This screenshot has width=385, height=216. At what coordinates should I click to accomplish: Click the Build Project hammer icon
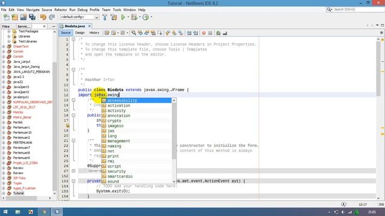tap(105, 17)
